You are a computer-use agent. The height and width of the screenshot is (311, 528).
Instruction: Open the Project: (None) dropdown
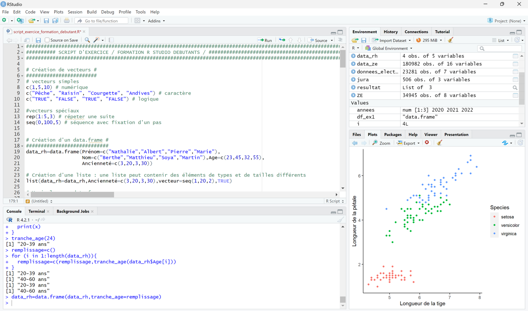pyautogui.click(x=507, y=21)
